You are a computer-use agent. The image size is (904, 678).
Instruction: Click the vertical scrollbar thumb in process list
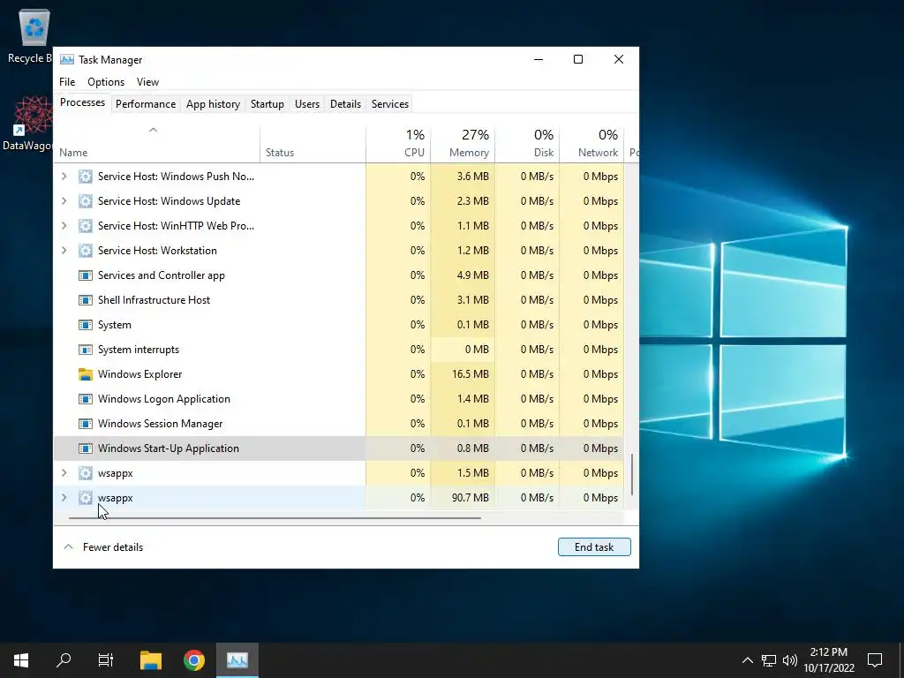tap(632, 474)
